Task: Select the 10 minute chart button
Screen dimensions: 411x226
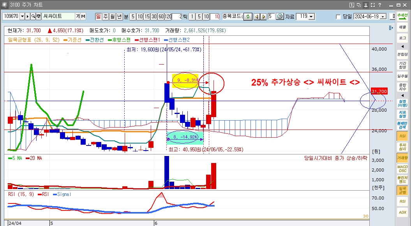Action: pyautogui.click(x=140, y=16)
